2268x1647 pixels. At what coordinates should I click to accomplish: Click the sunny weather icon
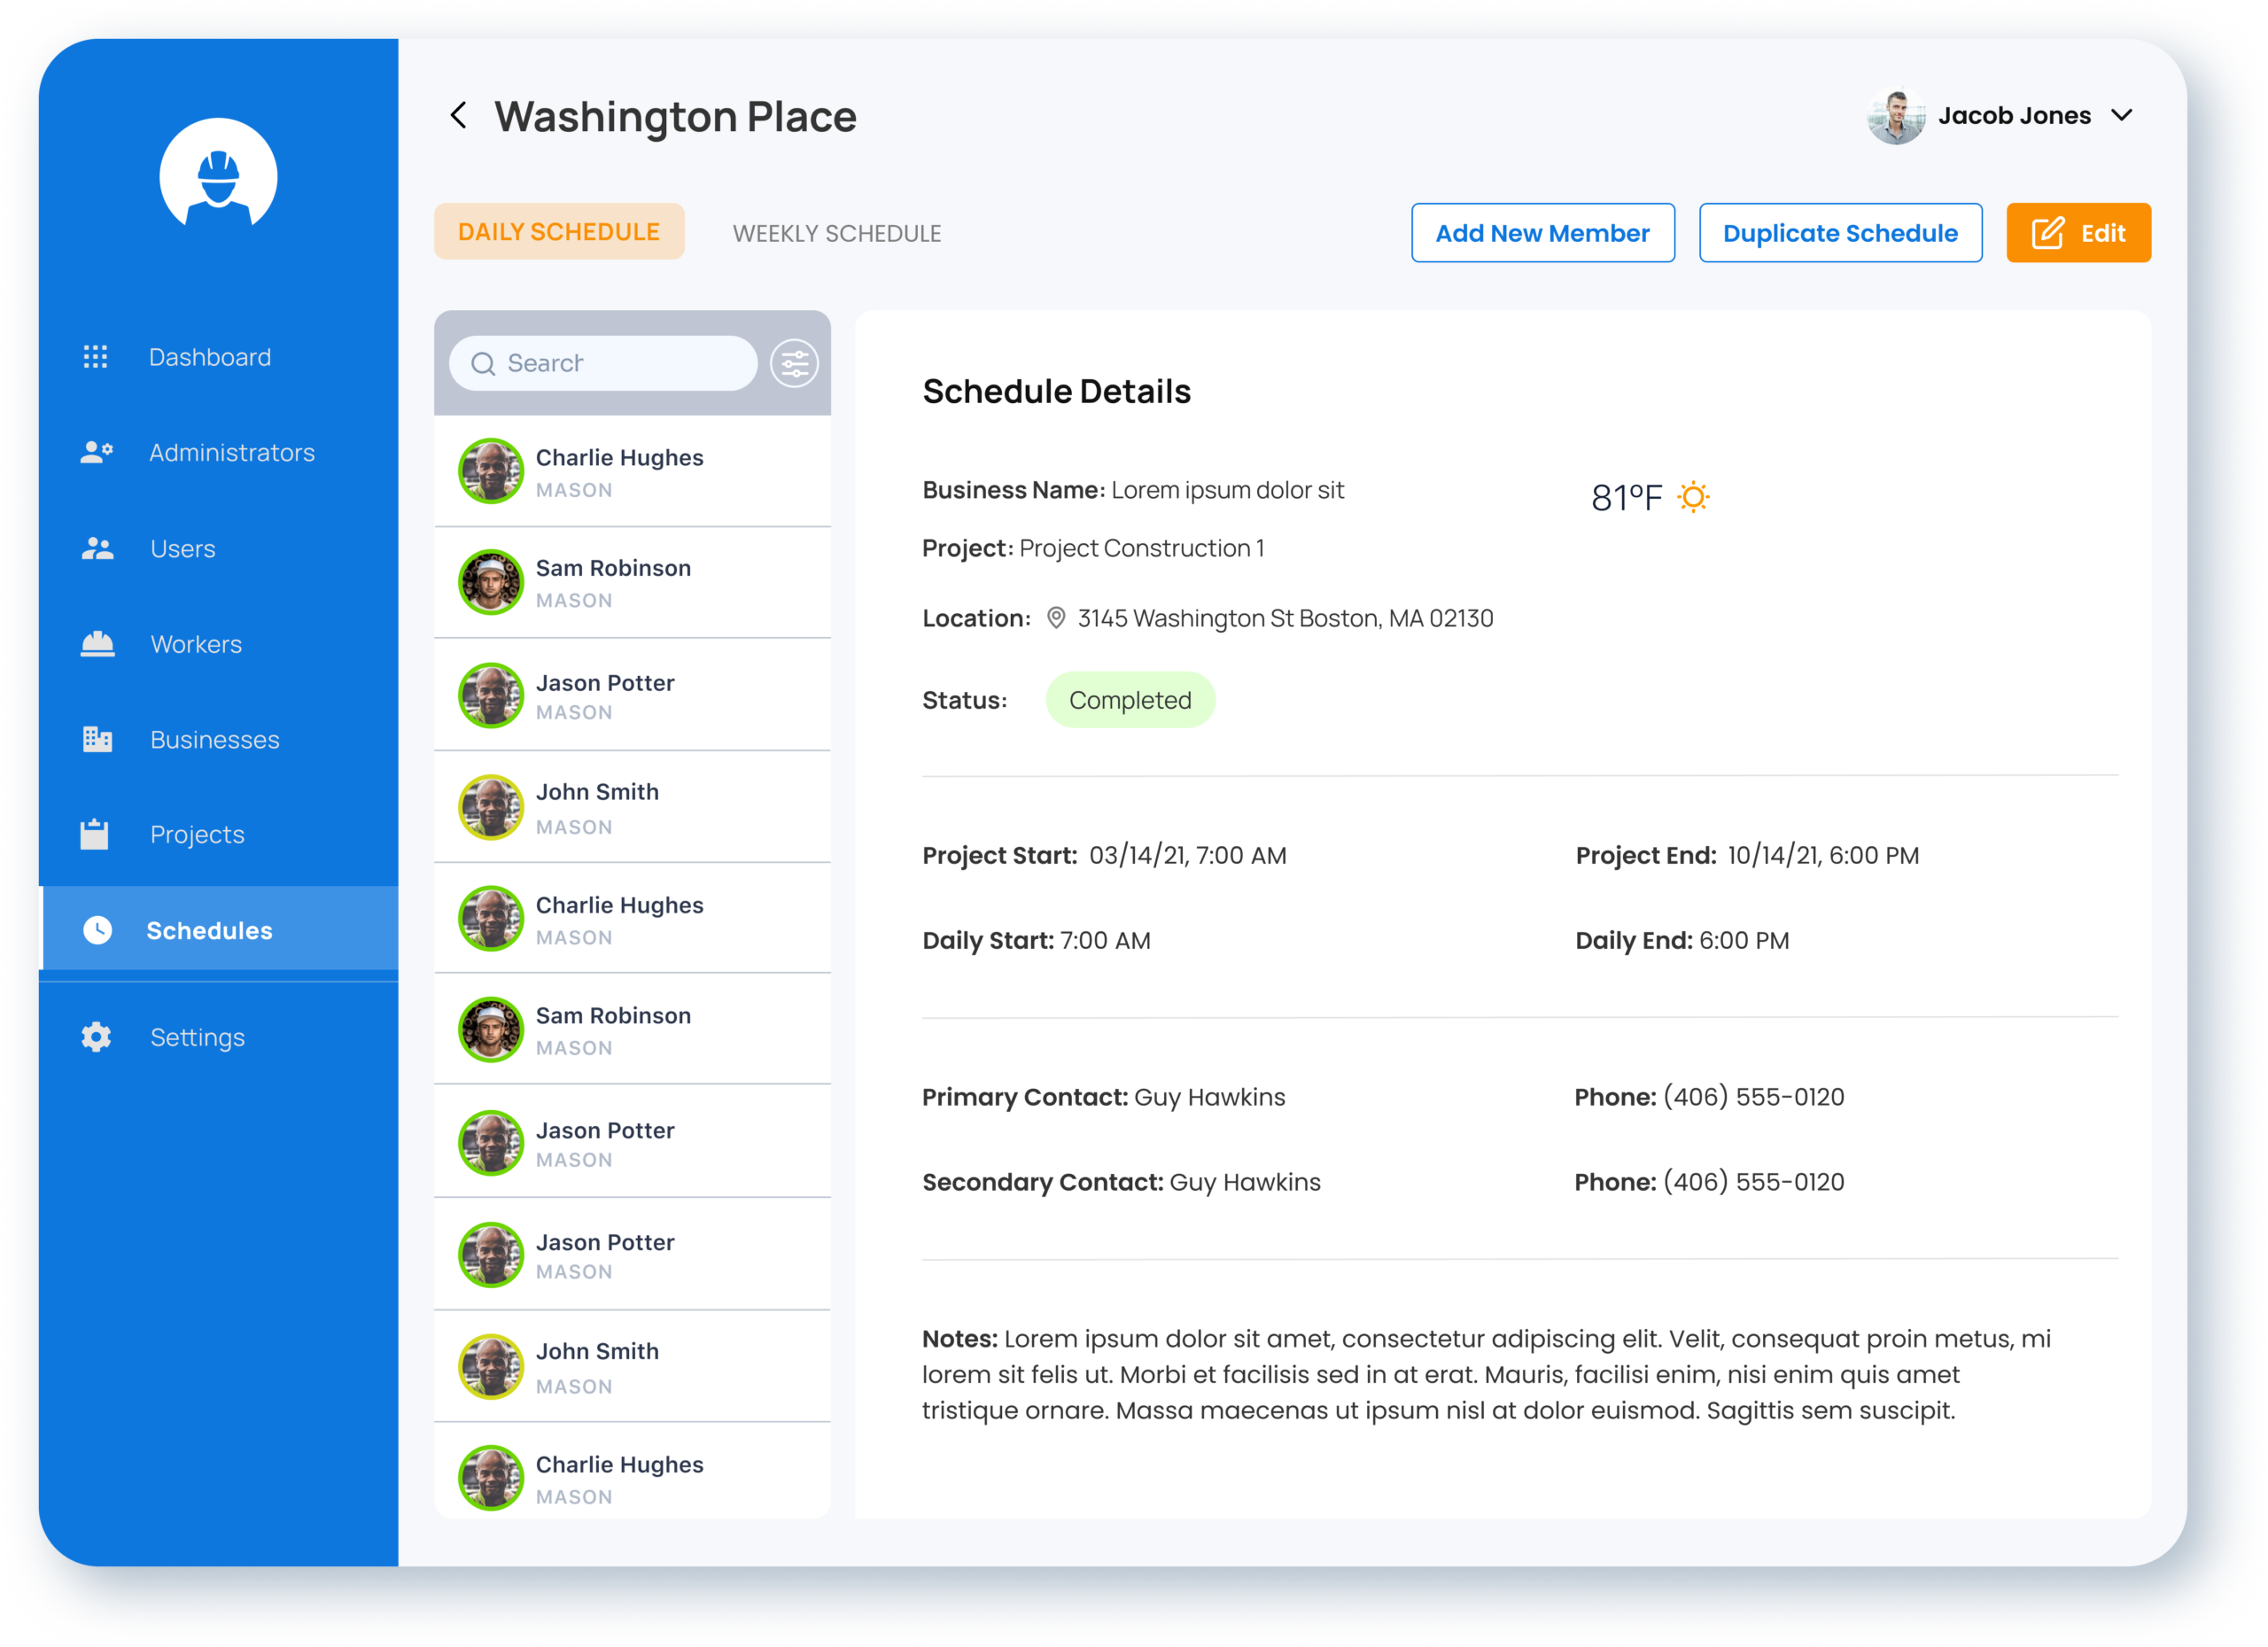coord(1693,497)
